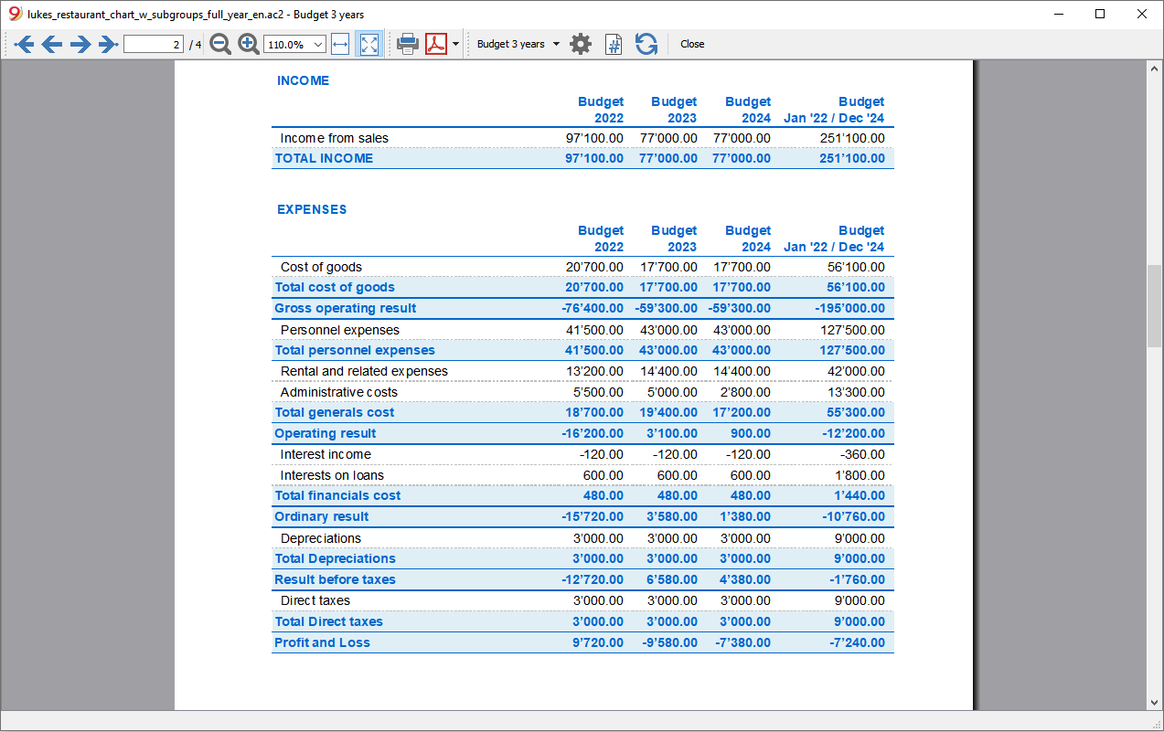Click the vertical scrollbar thumb
The height and width of the screenshot is (732, 1164).
tap(1155, 306)
